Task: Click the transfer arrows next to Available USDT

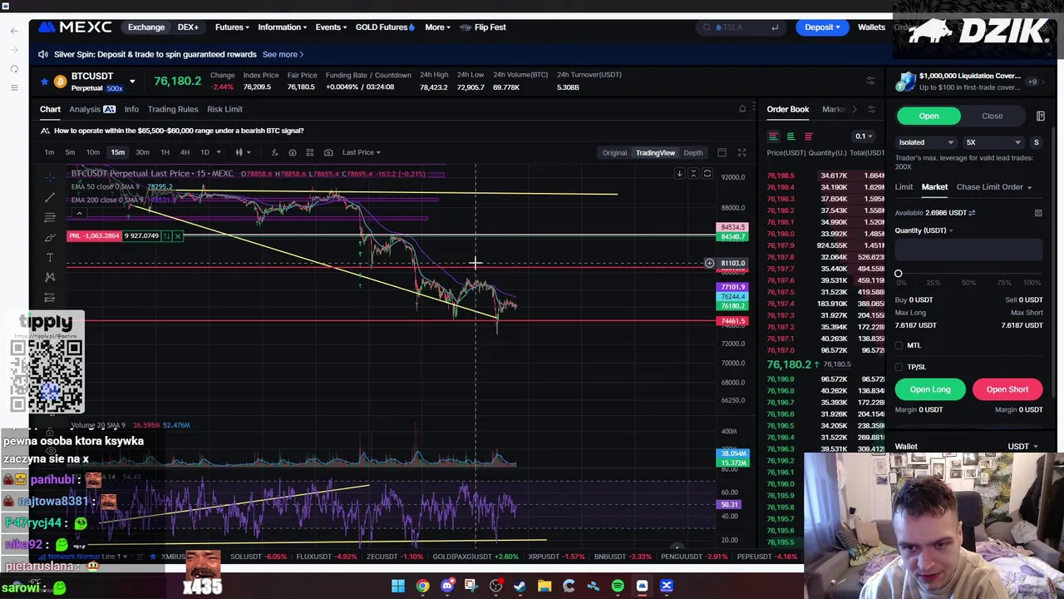Action: (x=972, y=213)
